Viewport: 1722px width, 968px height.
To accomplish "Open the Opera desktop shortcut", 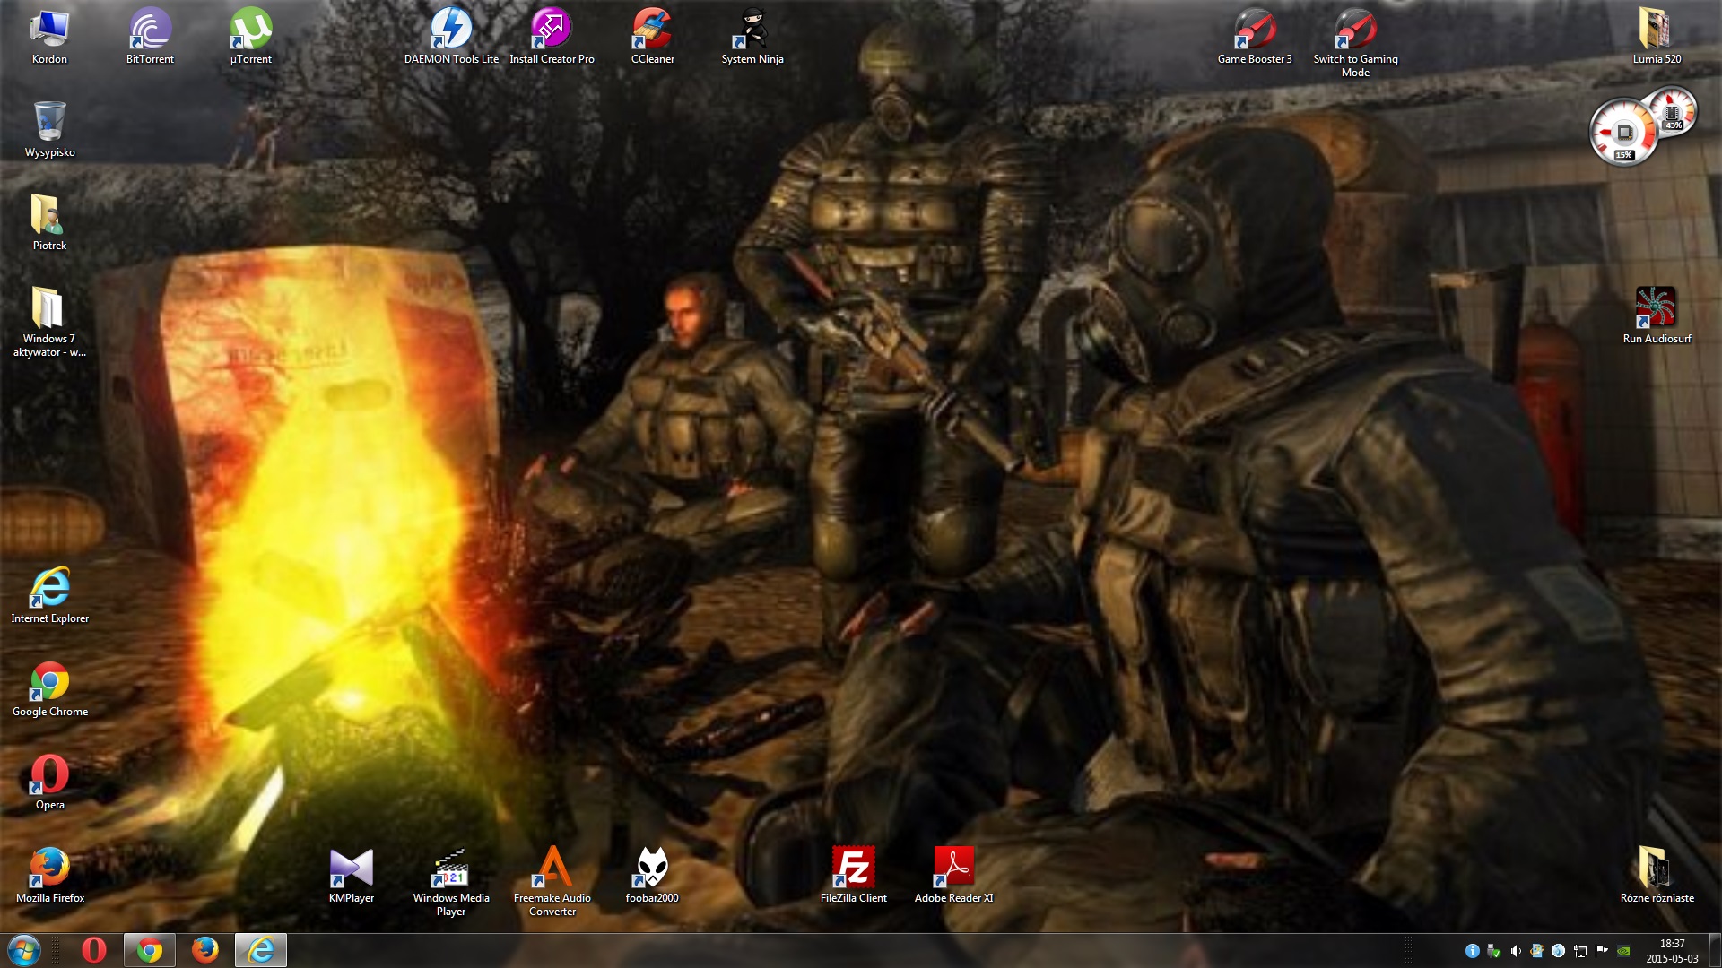I will [49, 782].
